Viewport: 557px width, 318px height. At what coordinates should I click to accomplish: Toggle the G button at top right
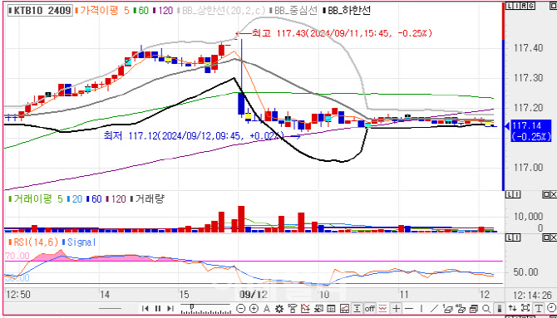(531, 6)
